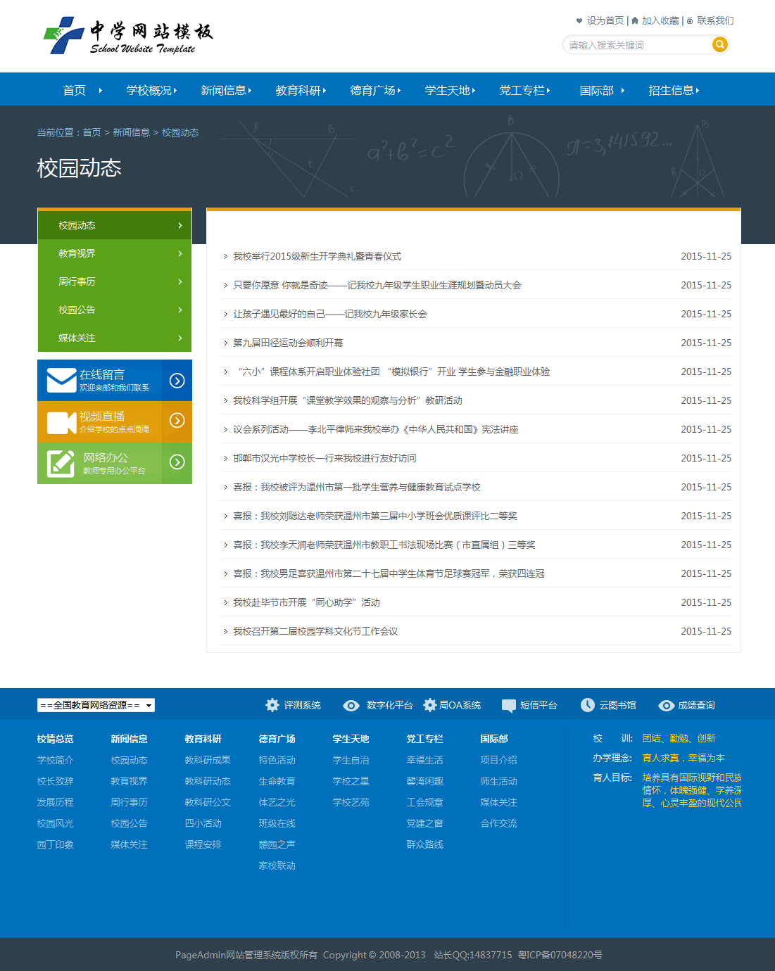The height and width of the screenshot is (971, 775).
Task: Click the 设为首页 link at top
Action: click(605, 20)
